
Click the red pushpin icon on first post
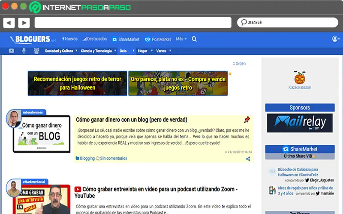(247, 119)
